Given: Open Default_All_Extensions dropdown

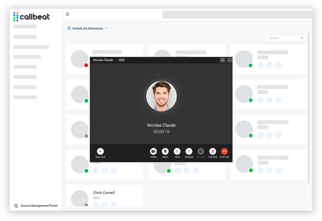Looking at the screenshot, I should tap(87, 28).
